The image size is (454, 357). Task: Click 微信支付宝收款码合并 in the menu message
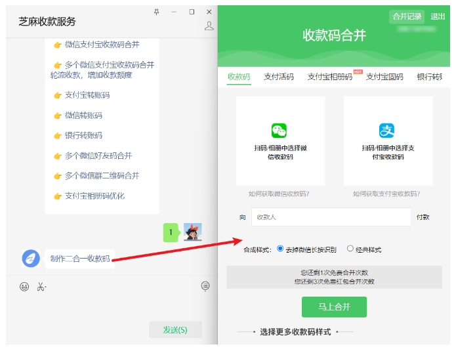(102, 45)
